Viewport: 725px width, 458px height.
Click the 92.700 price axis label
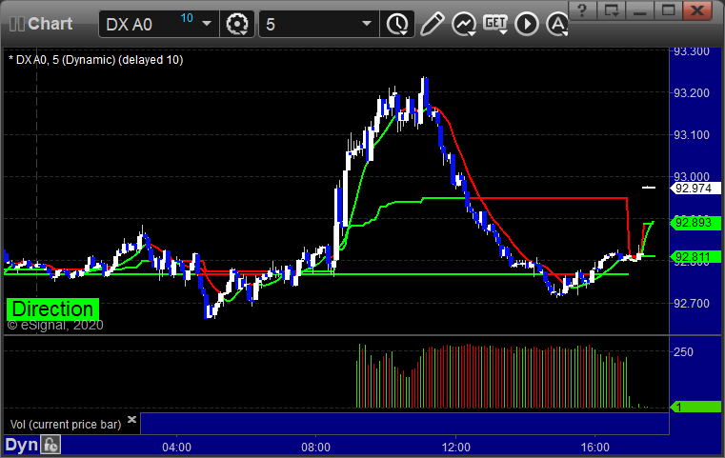(x=692, y=304)
